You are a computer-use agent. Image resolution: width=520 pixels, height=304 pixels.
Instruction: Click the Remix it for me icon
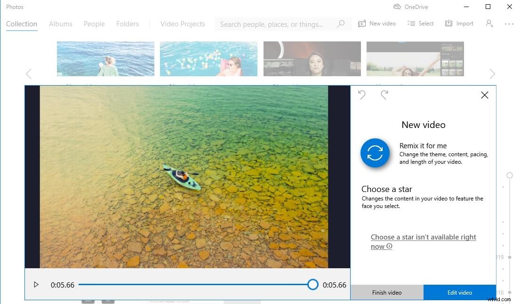(x=375, y=153)
